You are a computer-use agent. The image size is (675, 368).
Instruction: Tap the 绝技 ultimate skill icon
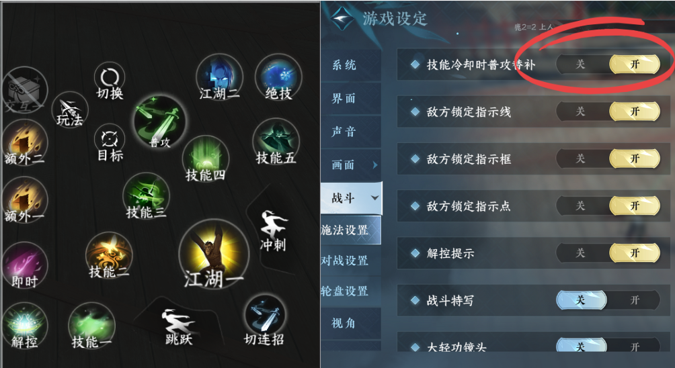click(278, 78)
